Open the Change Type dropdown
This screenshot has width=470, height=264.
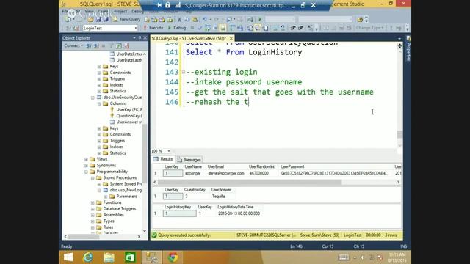point(369,28)
